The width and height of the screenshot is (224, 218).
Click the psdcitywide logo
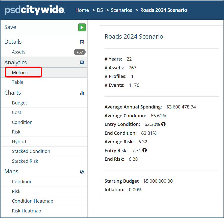pos(35,10)
